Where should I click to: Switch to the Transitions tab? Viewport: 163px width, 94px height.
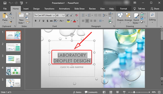(49, 9)
